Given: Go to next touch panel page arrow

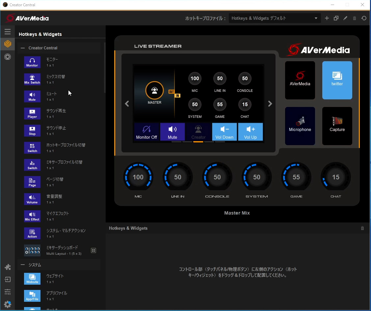Looking at the screenshot, I should point(270,104).
